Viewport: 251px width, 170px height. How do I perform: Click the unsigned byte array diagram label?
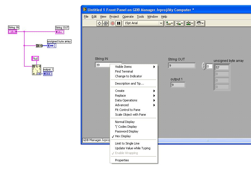pyautogui.click(x=59, y=41)
